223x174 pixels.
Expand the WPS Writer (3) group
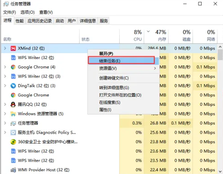(x=5, y=76)
